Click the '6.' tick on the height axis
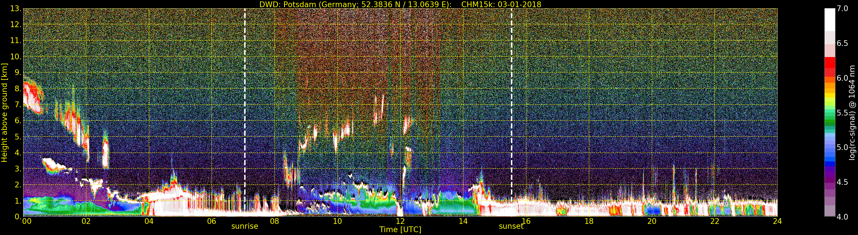Viewport: 858px width, 235px height. pos(17,121)
